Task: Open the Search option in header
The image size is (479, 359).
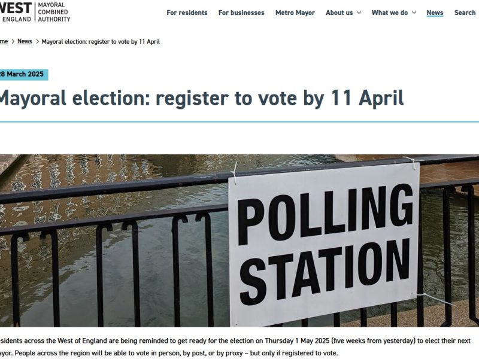Action: pos(465,13)
